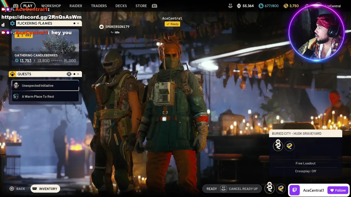Click the 'hey you' chat message
The width and height of the screenshot is (351, 197).
tap(62, 33)
